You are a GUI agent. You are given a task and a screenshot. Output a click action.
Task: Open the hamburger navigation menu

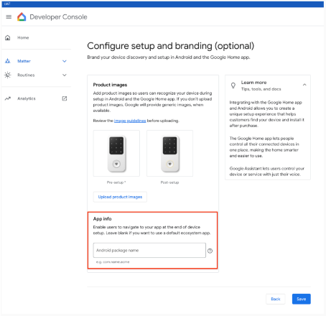[9, 17]
